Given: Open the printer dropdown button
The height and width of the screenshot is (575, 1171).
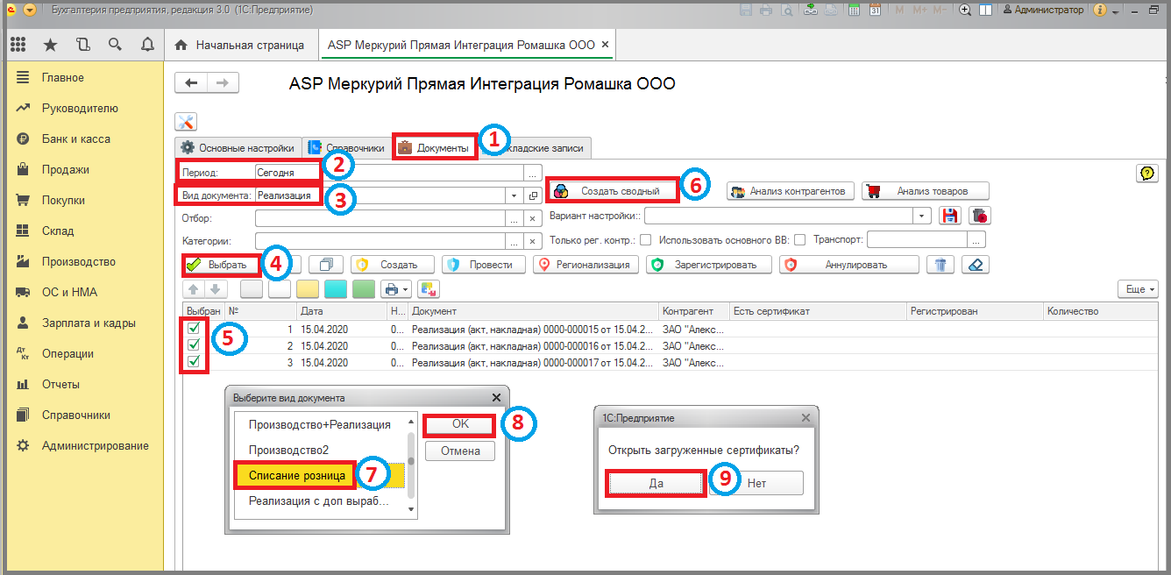Looking at the screenshot, I should (397, 288).
